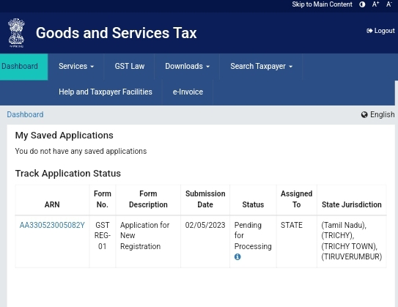Click Skip to Main Content link
This screenshot has width=398, height=307.
point(322,4)
